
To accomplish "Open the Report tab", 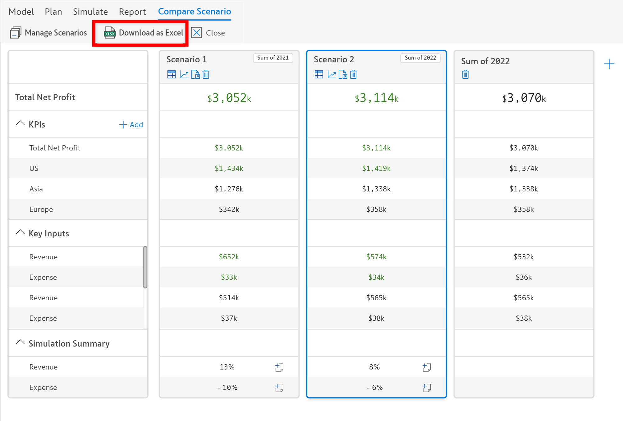I will pyautogui.click(x=132, y=12).
